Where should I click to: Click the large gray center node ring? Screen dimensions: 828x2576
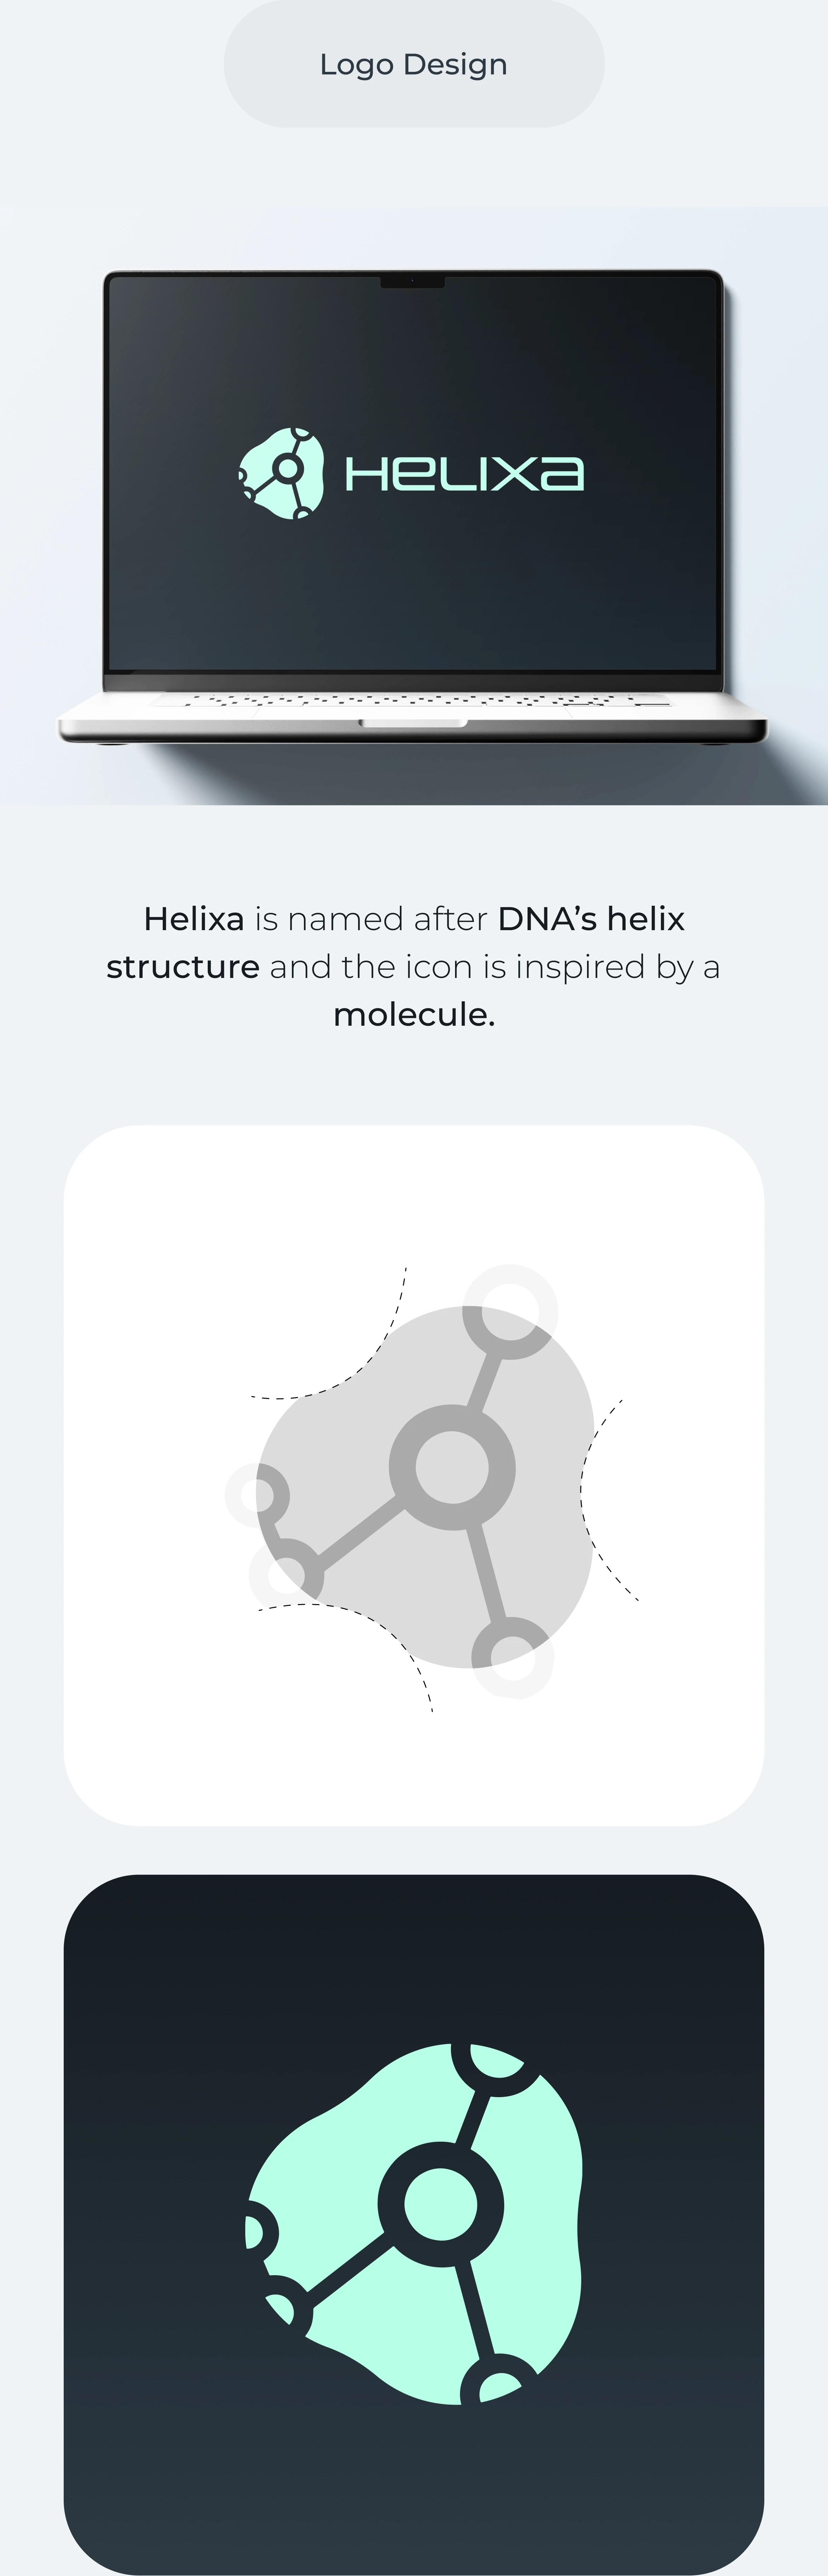452,1467
